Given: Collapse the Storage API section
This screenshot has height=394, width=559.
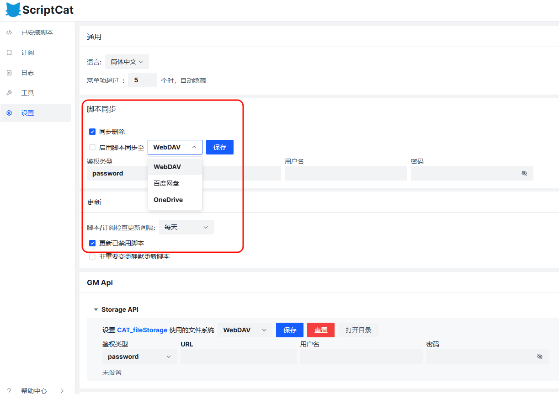Looking at the screenshot, I should pyautogui.click(x=96, y=309).
